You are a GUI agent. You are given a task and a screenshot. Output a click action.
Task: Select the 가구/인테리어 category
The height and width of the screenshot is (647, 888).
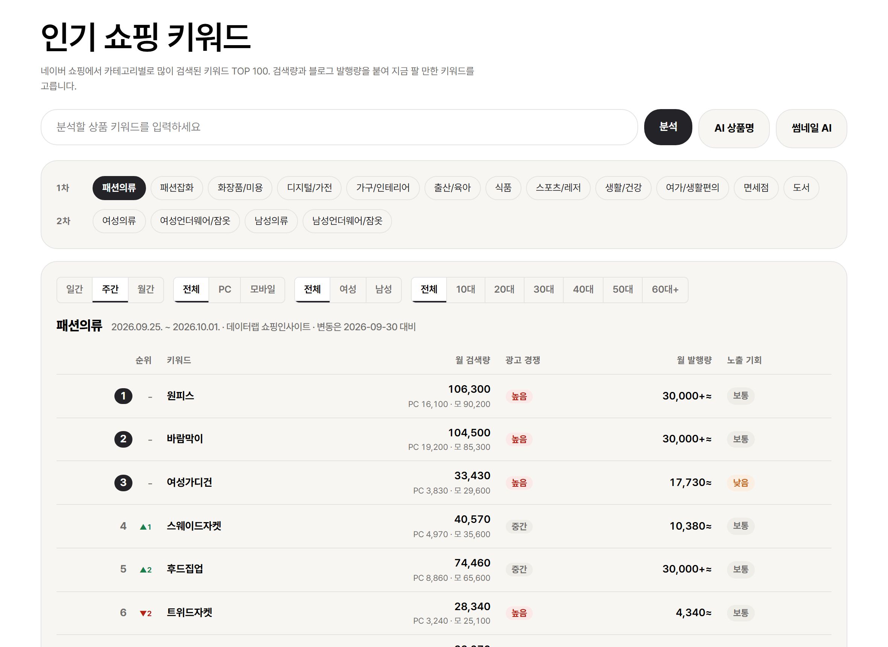tap(383, 188)
